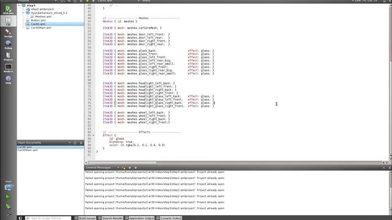Split the Open Documents side panel
The image size is (392, 220).
(x=75, y=142)
